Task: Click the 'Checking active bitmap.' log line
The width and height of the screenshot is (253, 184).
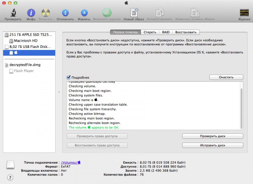Action: pos(87,113)
